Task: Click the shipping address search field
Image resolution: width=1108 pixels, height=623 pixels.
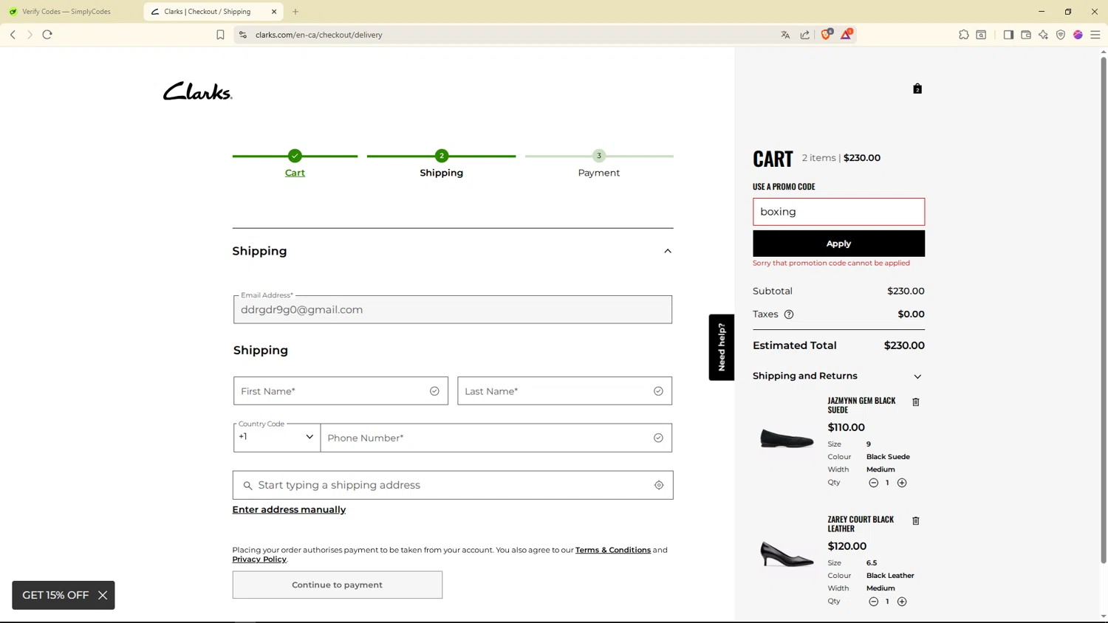Action: click(453, 485)
